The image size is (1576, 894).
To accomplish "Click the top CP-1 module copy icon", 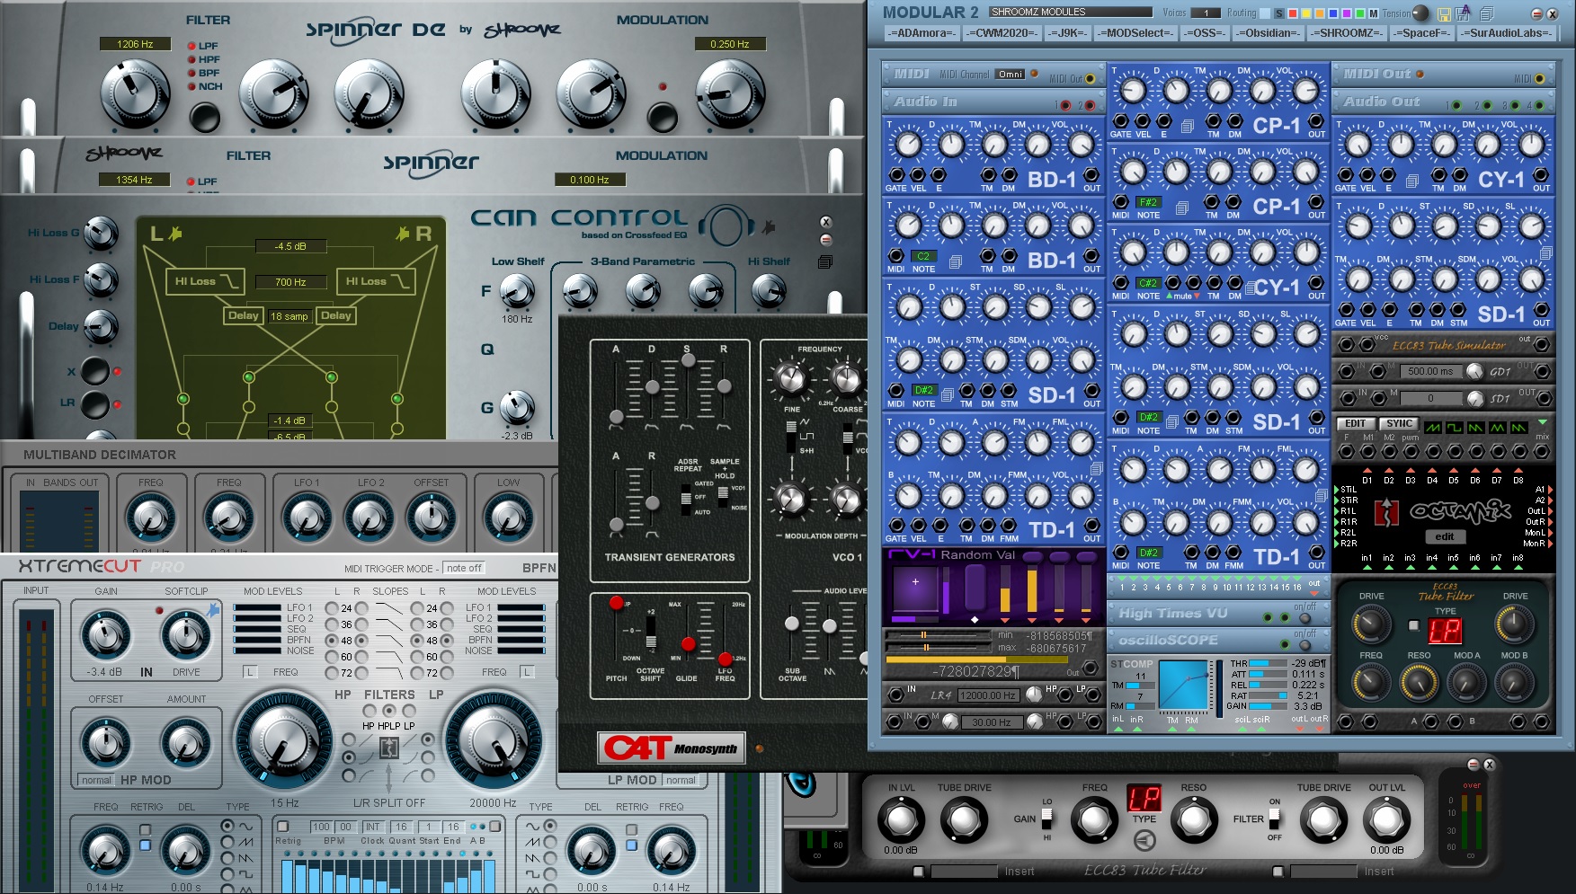I will 1187,127.
